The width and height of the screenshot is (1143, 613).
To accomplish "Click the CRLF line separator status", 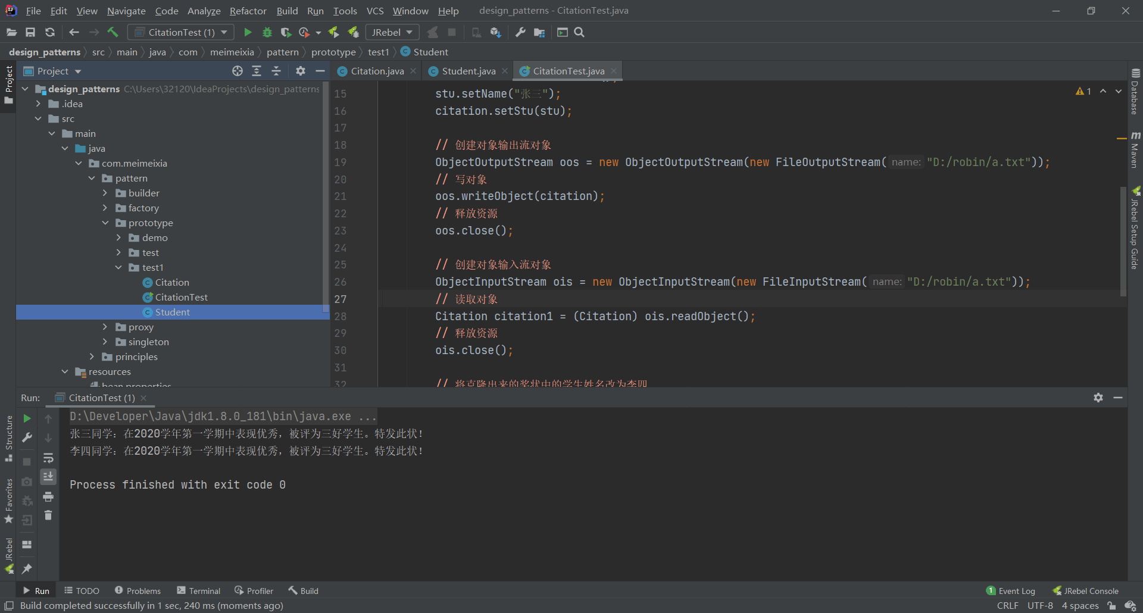I will point(1007,605).
